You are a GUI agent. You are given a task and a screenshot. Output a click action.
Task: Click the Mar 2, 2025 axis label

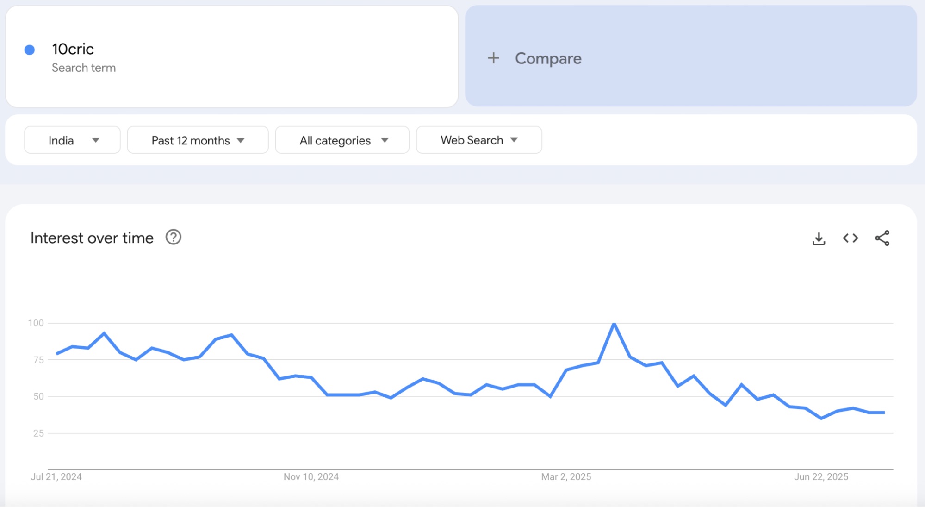566,477
